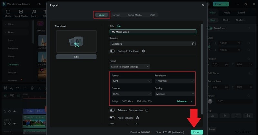Open the Quality Medium dropdown
Image resolution: width=258 pixels, height=135 pixels.
175,94
